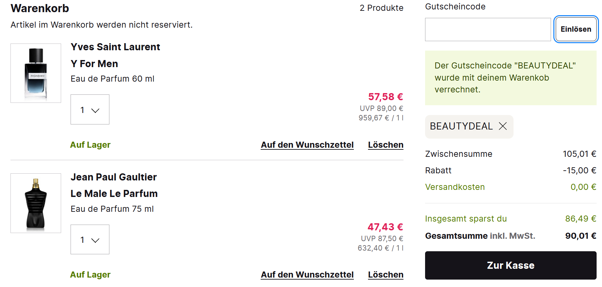Click the Yves Saint Laurent perfume bottle thumbnail
The height and width of the screenshot is (287, 602).
[x=36, y=73]
